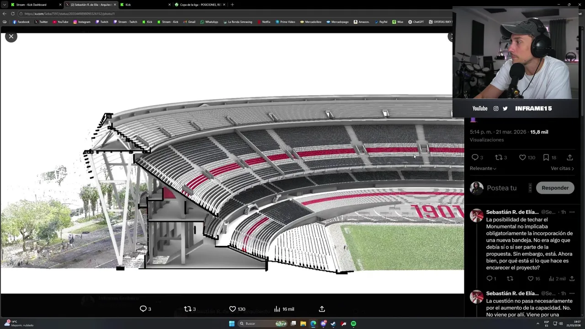
Task: Open Twitch bookmark
Action: (101, 22)
